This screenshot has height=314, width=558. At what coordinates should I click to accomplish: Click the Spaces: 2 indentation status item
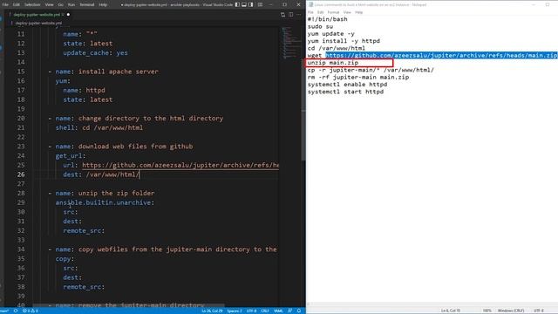pos(235,311)
